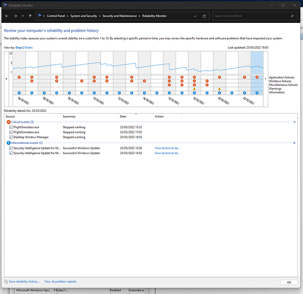Select System and Security in breadcrumb

(84, 16)
